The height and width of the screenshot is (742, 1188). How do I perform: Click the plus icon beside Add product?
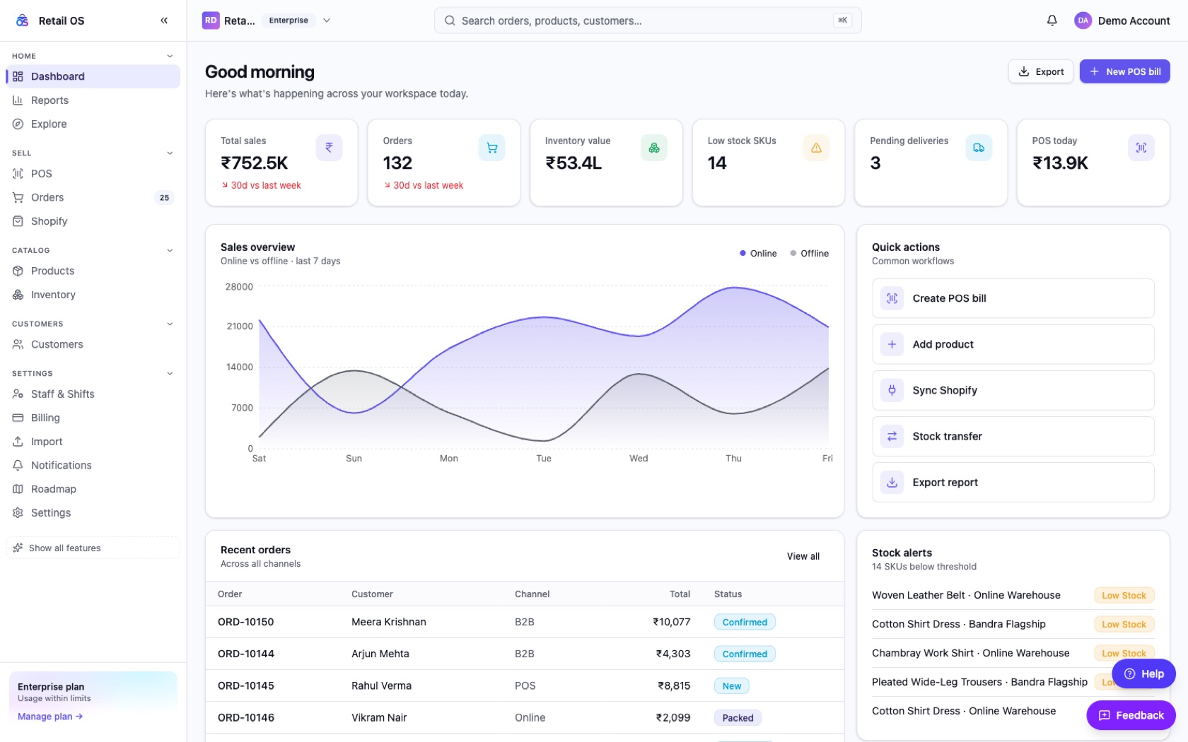tap(892, 344)
